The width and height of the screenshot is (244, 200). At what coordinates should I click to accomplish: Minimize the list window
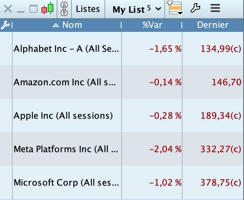pos(21,9)
